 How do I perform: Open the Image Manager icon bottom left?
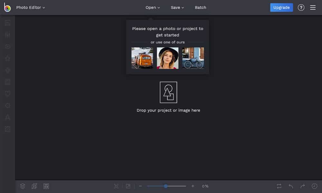(x=34, y=186)
